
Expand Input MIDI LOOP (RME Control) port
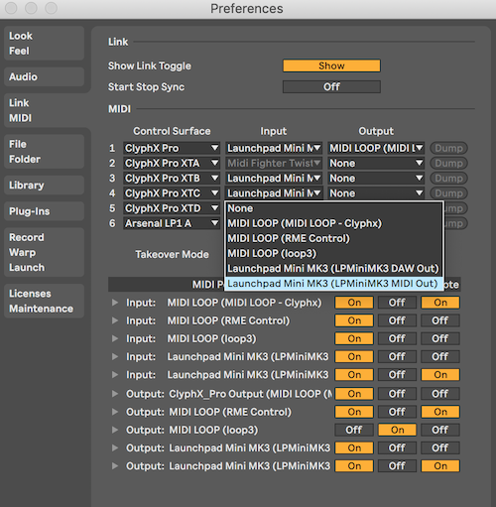pos(115,320)
